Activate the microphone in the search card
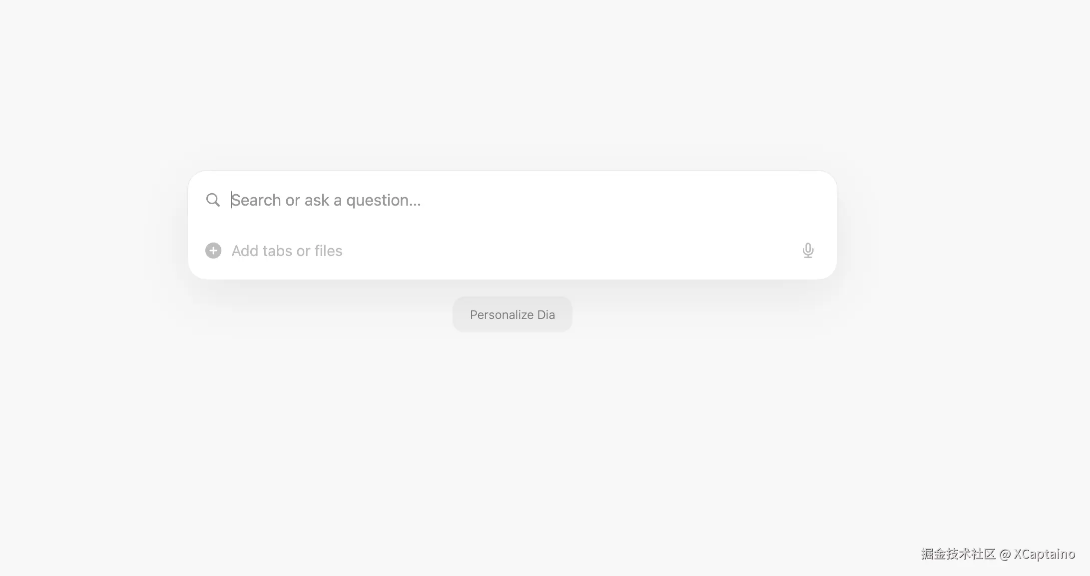 (808, 250)
